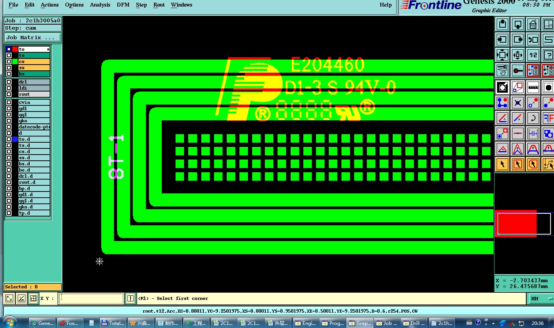
Task: Toggle the checkbox for layer rout
Action: click(9, 94)
